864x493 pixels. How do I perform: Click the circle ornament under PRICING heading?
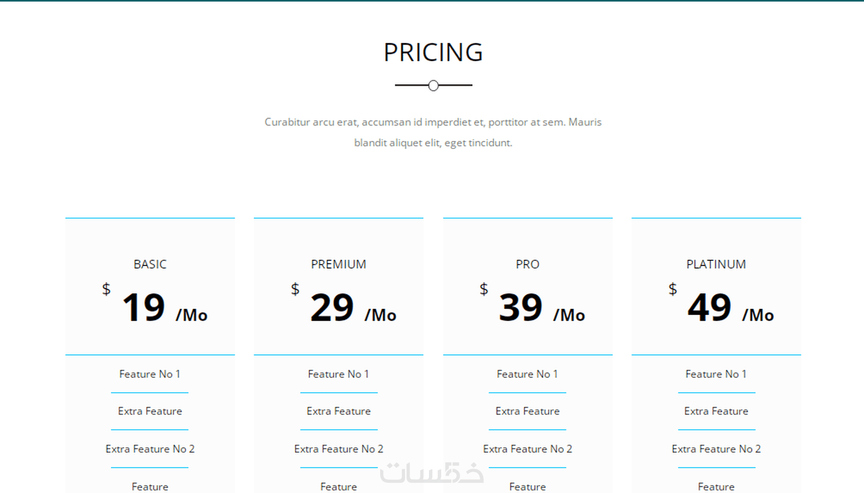433,85
